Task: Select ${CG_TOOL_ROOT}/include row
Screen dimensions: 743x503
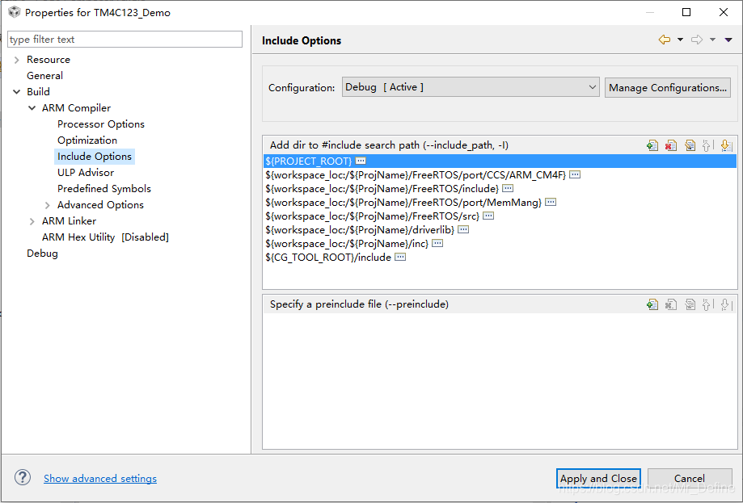Action: coord(500,257)
